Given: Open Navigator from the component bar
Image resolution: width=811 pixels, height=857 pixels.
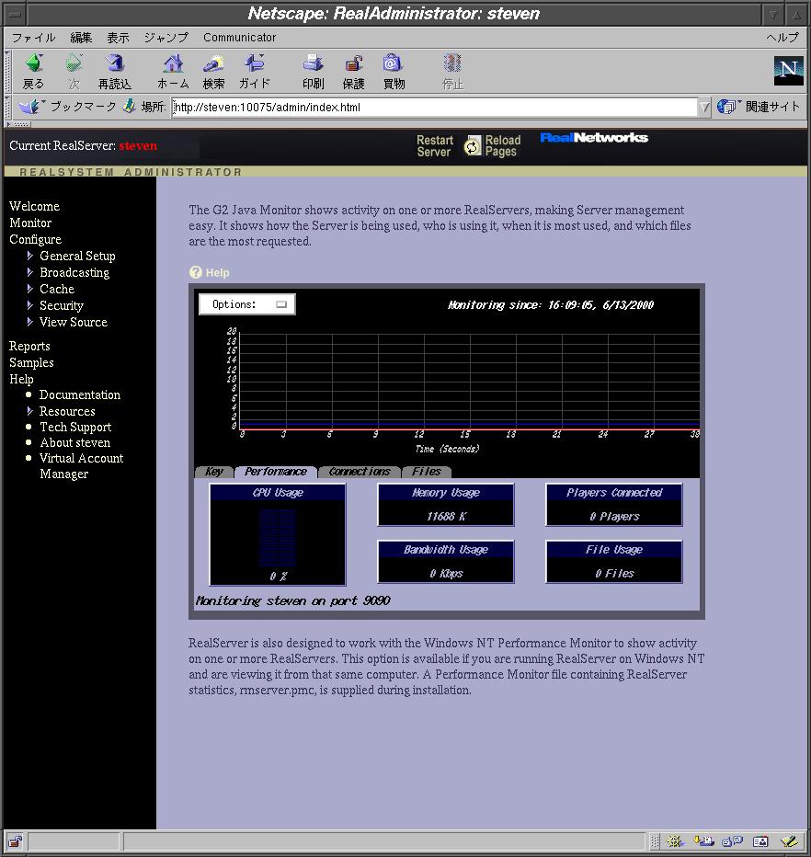Looking at the screenshot, I should tap(675, 841).
